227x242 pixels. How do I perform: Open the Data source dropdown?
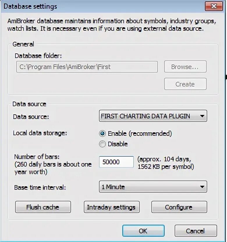(153, 116)
